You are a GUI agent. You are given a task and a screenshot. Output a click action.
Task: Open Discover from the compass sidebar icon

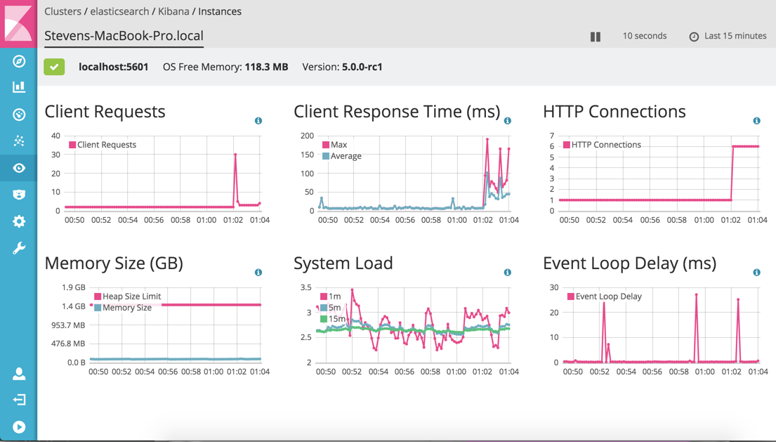[x=19, y=61]
